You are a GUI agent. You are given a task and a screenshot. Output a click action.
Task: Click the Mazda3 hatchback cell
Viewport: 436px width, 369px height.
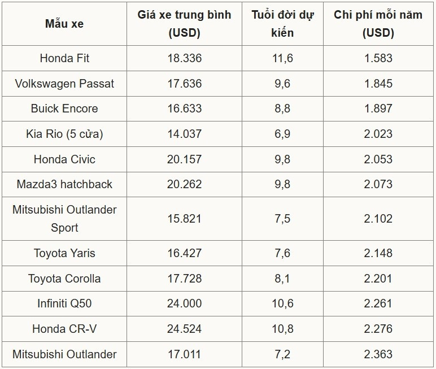click(64, 184)
